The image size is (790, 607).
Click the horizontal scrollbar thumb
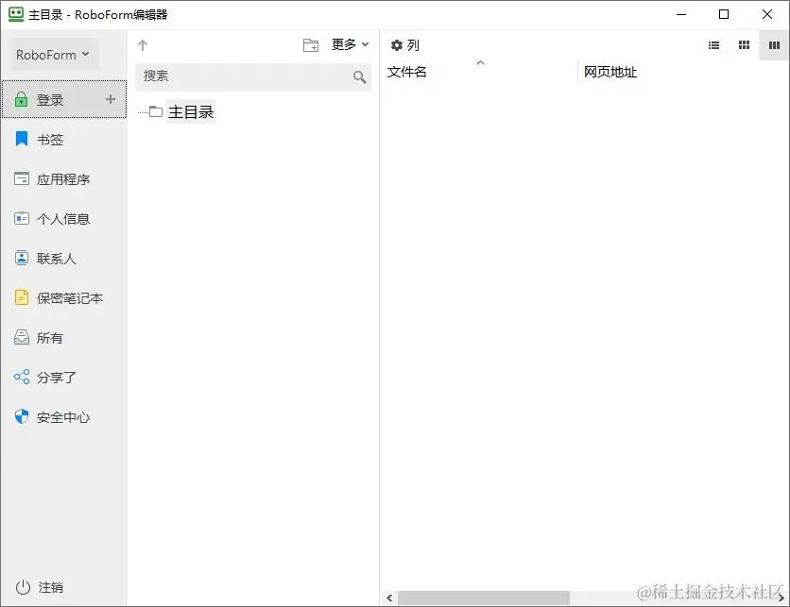(x=483, y=598)
